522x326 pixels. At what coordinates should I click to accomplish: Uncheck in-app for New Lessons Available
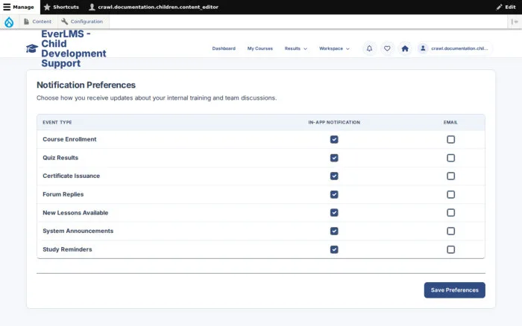tap(334, 213)
